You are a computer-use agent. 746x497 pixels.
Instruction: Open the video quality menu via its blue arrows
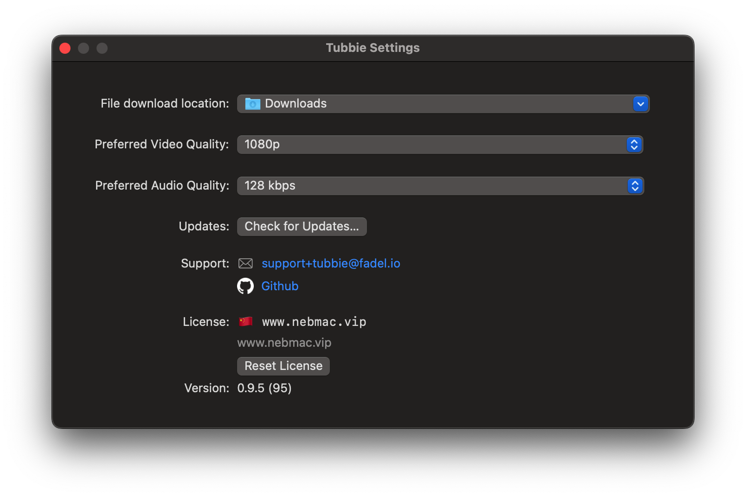click(x=634, y=145)
